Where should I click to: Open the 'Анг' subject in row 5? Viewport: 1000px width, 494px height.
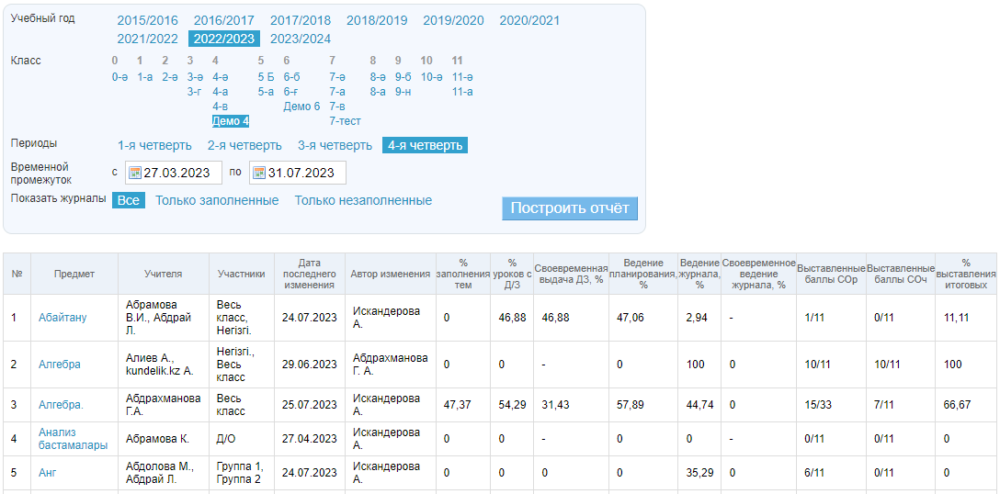(48, 473)
